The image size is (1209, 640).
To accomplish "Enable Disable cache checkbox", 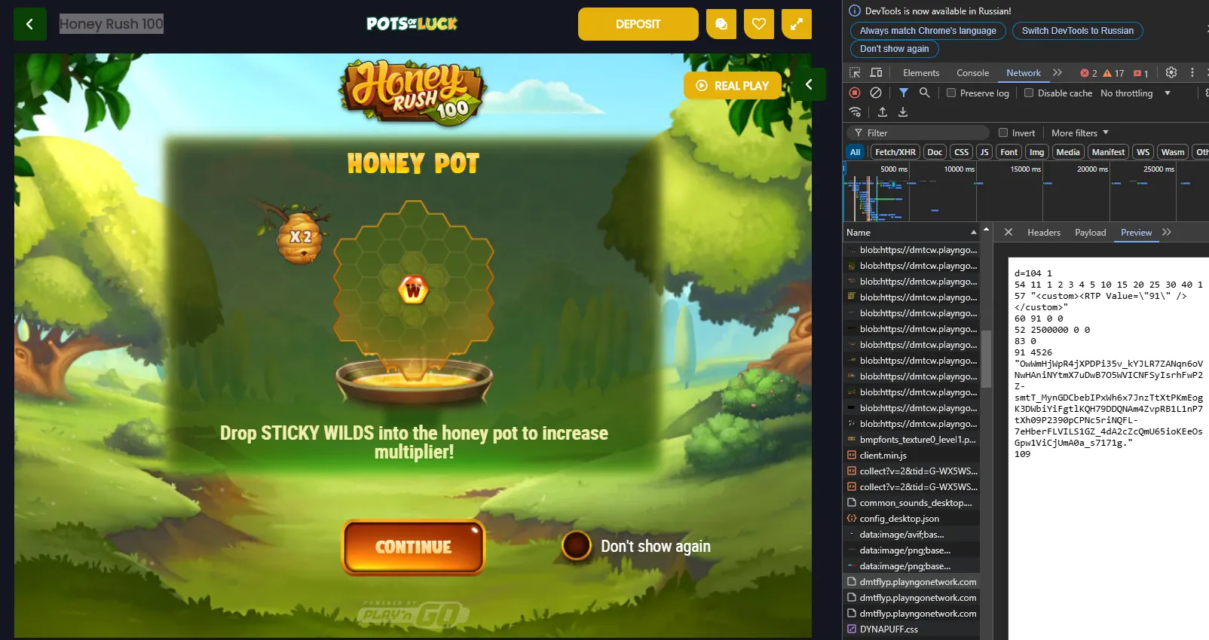I will [1029, 93].
